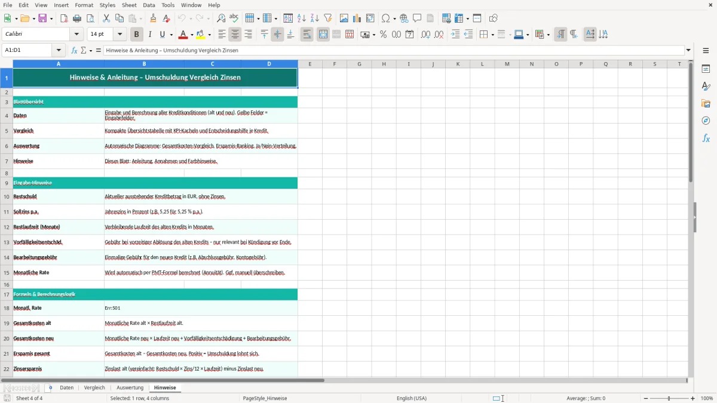Image resolution: width=717 pixels, height=403 pixels.
Task: Expand formula bar arrow
Action: 688,50
